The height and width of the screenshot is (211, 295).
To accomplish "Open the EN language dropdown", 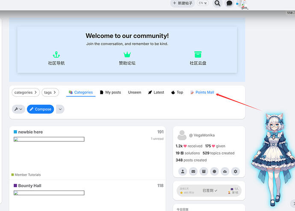I will click(203, 3).
